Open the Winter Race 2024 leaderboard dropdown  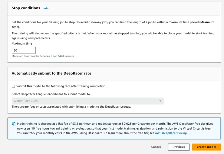point(88,101)
